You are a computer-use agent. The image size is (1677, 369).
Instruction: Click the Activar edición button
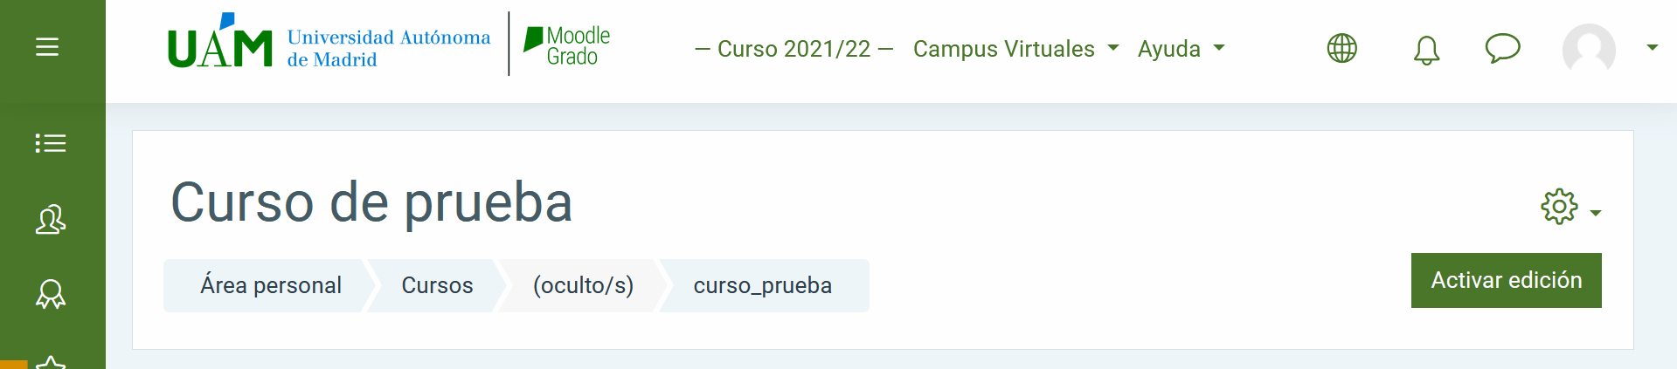(x=1506, y=280)
